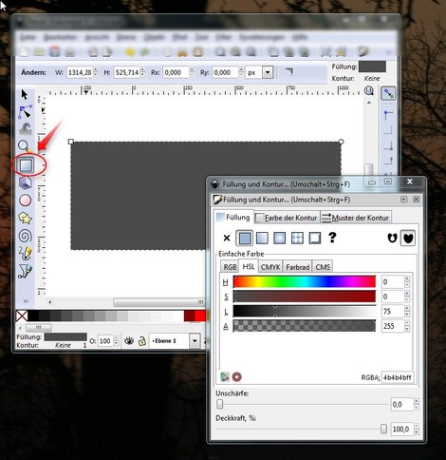Increase the Ry stepper
The image size is (446, 460).
241,69
